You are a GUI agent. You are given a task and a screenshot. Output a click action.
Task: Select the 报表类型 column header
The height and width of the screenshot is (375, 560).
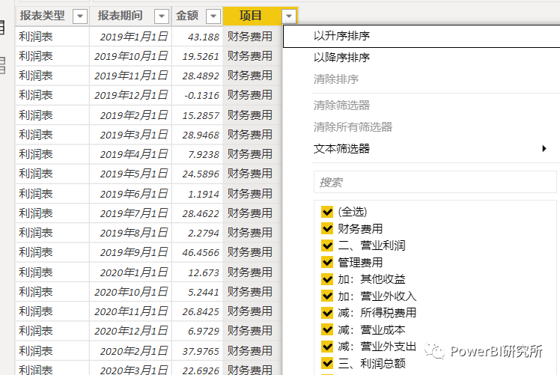click(x=42, y=16)
